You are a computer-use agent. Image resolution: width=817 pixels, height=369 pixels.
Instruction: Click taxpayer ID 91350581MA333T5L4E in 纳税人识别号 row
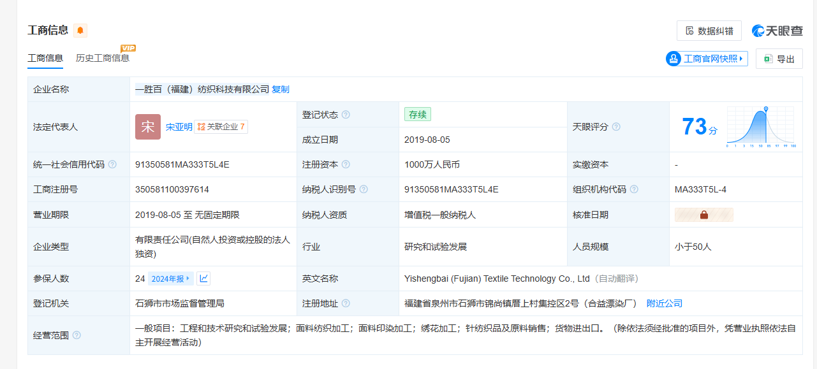[x=452, y=189]
